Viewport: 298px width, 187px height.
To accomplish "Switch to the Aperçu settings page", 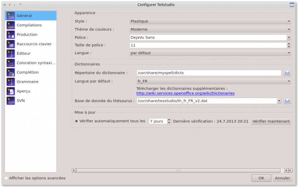I will click(30, 91).
